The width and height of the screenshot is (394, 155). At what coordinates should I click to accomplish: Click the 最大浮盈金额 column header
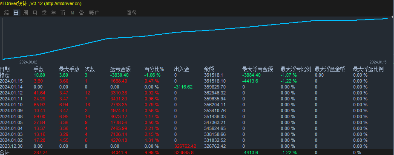[x=330, y=69]
